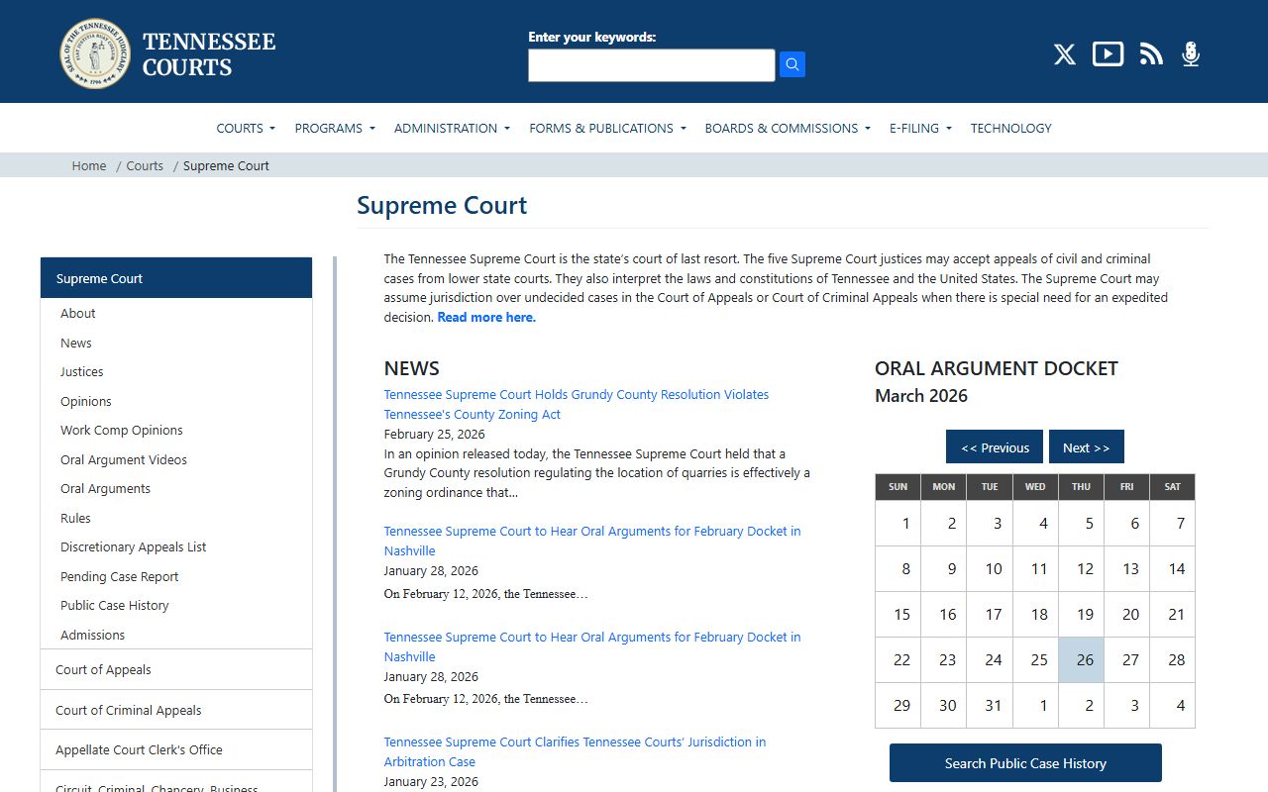Expand the COURTS dropdown menu
1268x792 pixels.
[x=246, y=128]
